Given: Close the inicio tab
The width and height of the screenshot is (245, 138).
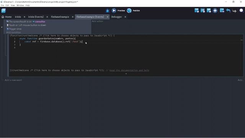Looking at the screenshot, I should point(24,17).
